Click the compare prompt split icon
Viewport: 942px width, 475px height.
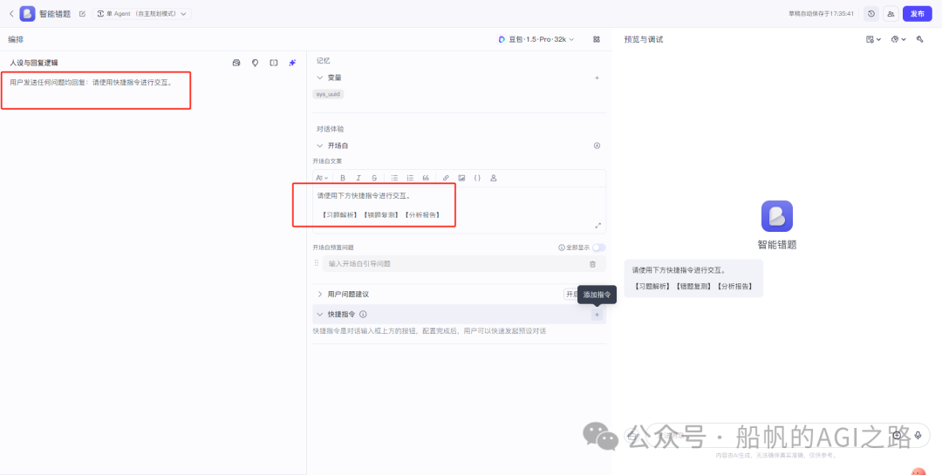click(x=273, y=63)
